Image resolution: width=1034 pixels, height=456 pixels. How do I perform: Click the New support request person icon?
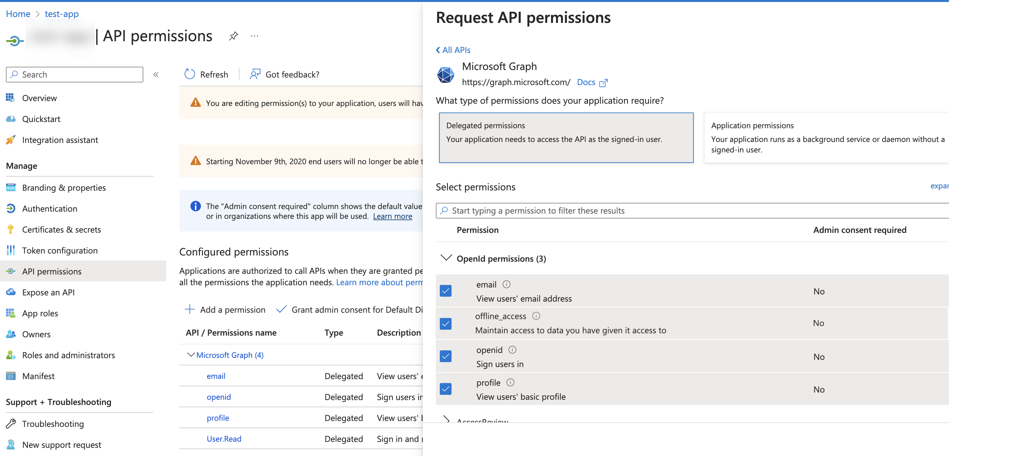[x=10, y=444]
